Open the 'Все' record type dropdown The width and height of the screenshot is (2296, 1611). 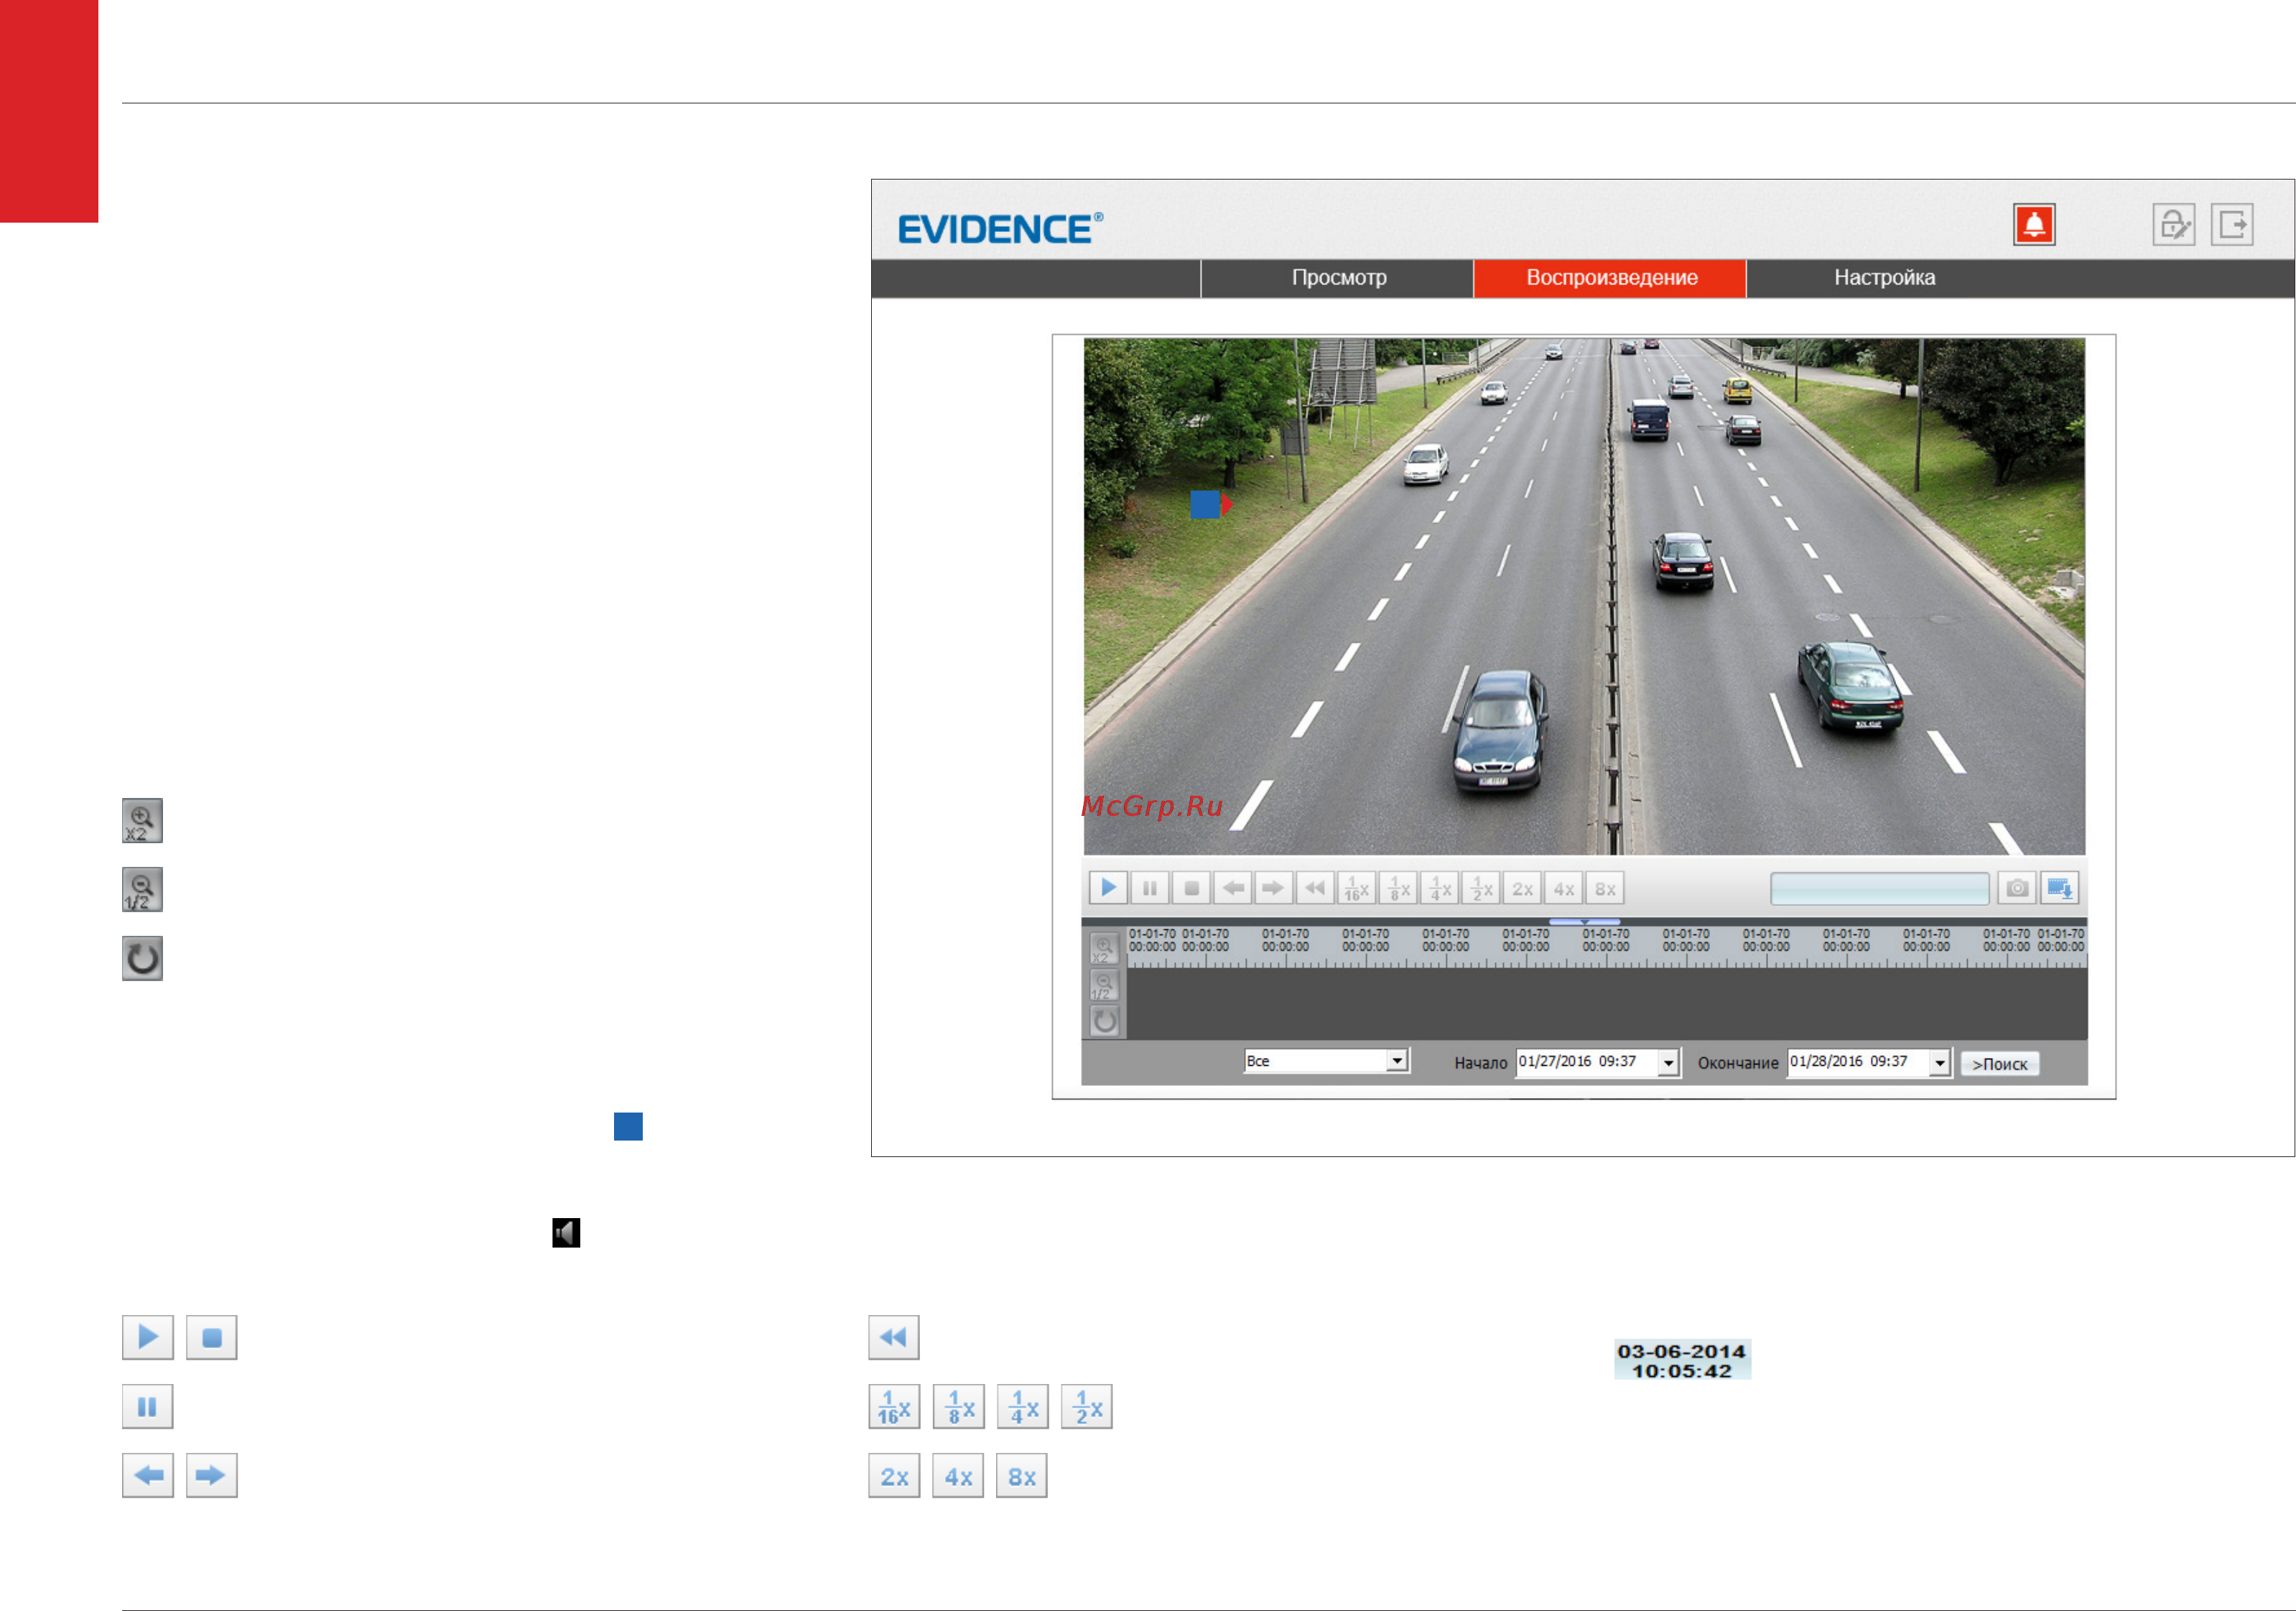point(1327,1061)
